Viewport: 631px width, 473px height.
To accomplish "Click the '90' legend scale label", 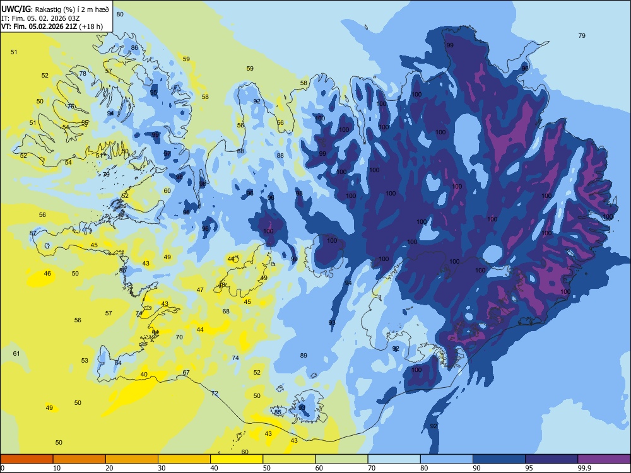I will tap(476, 468).
